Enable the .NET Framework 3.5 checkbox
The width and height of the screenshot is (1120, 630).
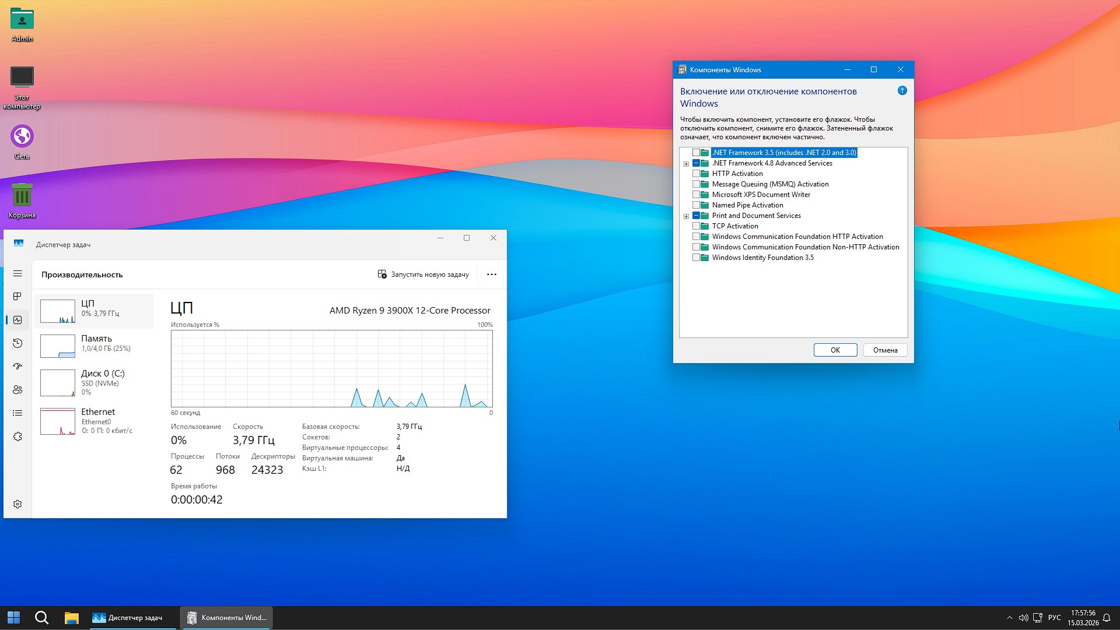[x=698, y=152]
